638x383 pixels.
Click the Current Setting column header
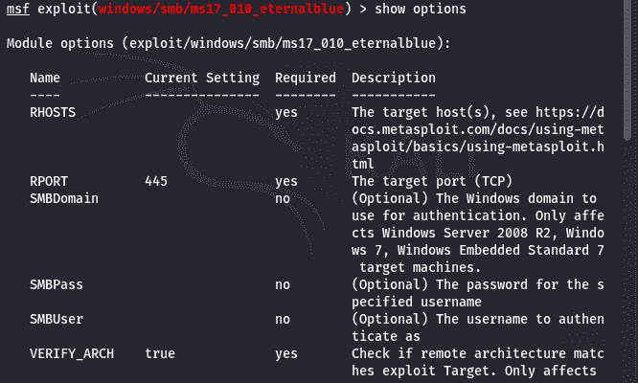pyautogui.click(x=202, y=78)
